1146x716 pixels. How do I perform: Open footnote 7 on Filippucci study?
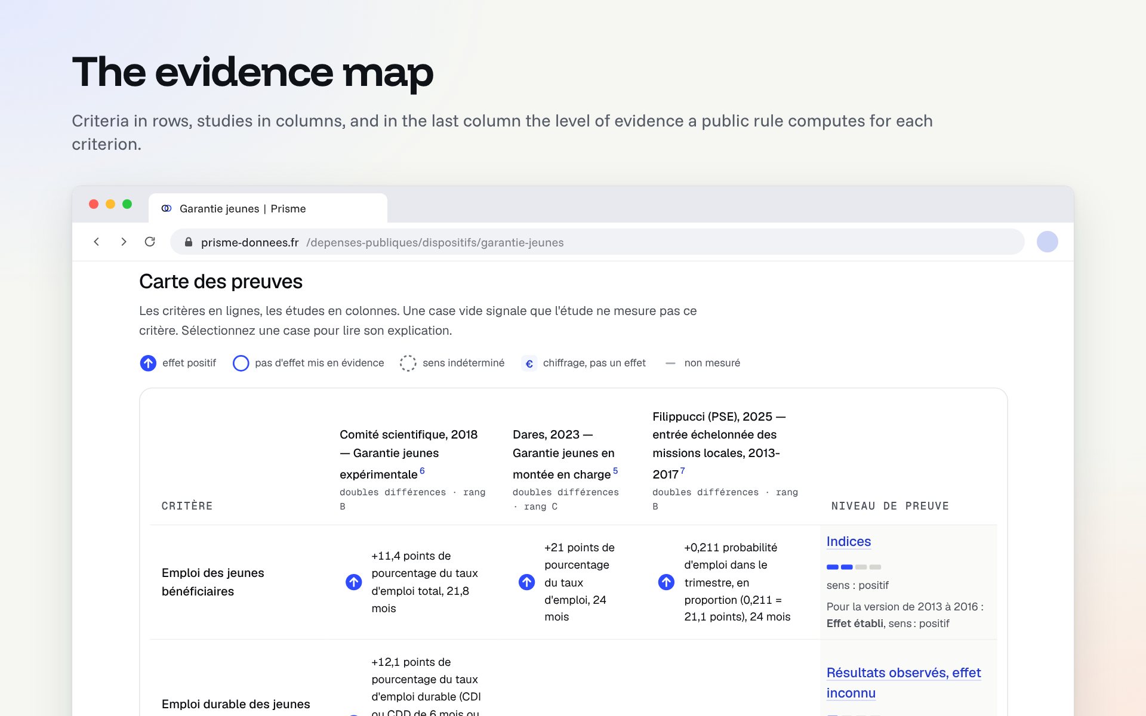682,471
